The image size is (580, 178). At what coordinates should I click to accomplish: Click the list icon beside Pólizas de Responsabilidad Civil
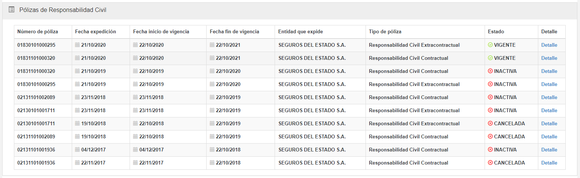(x=11, y=10)
